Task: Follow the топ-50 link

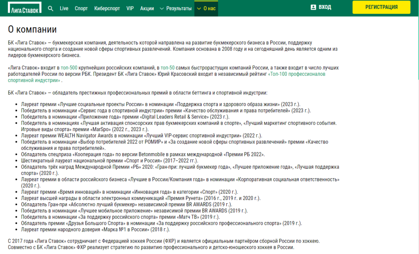Action: 167,68
